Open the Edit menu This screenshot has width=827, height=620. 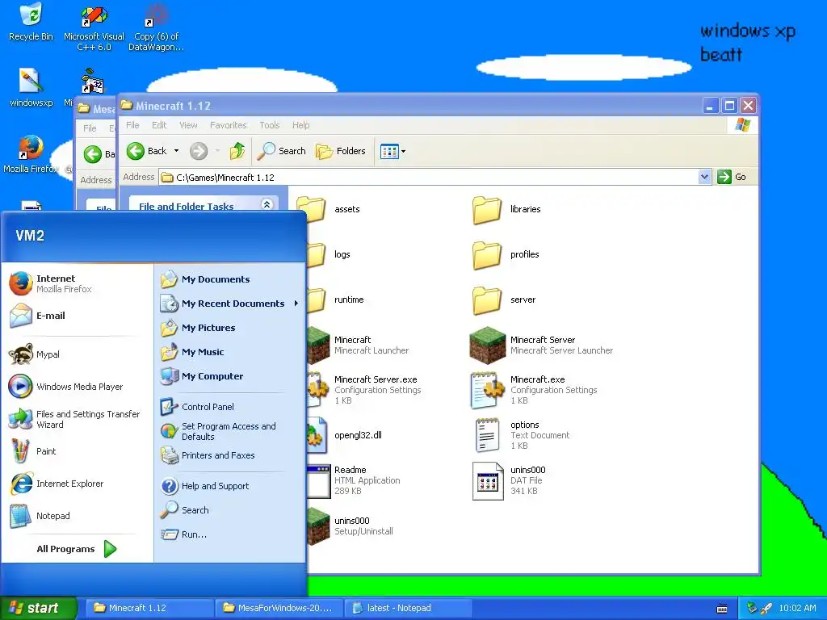click(x=159, y=125)
